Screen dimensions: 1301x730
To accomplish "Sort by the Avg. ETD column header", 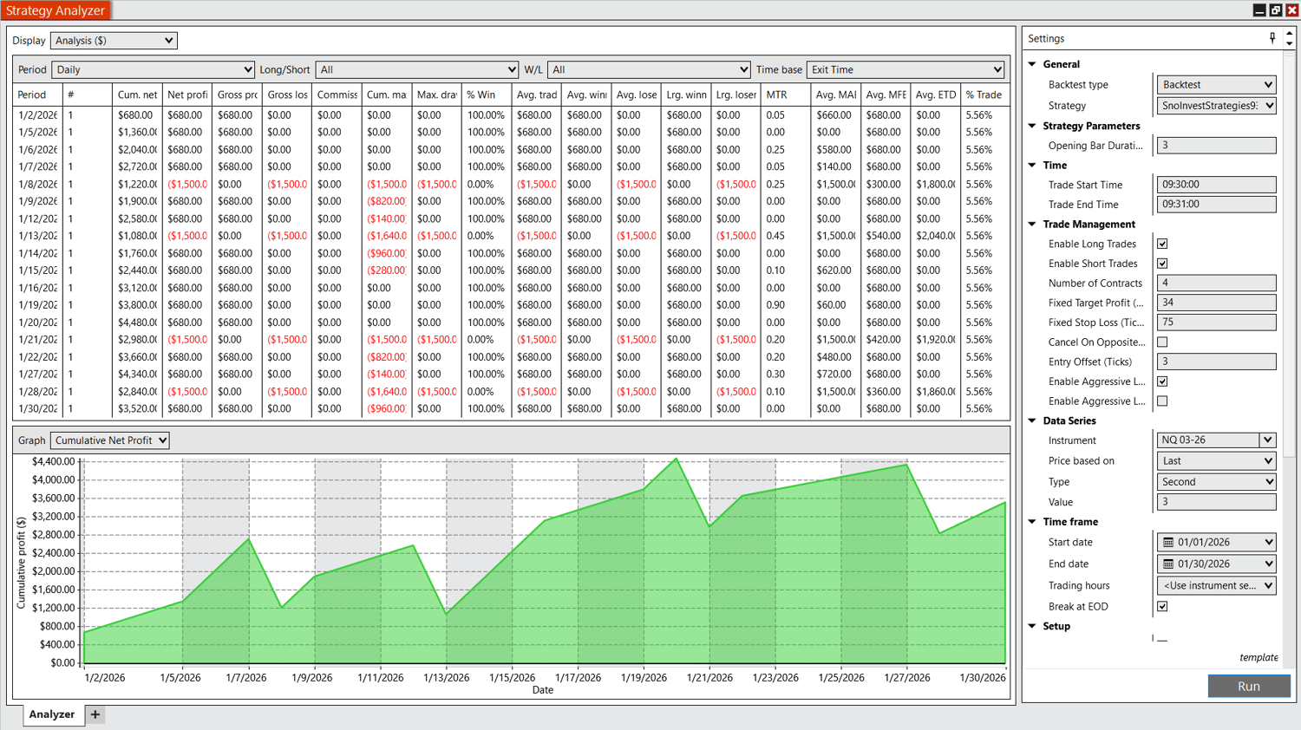I will (x=935, y=95).
